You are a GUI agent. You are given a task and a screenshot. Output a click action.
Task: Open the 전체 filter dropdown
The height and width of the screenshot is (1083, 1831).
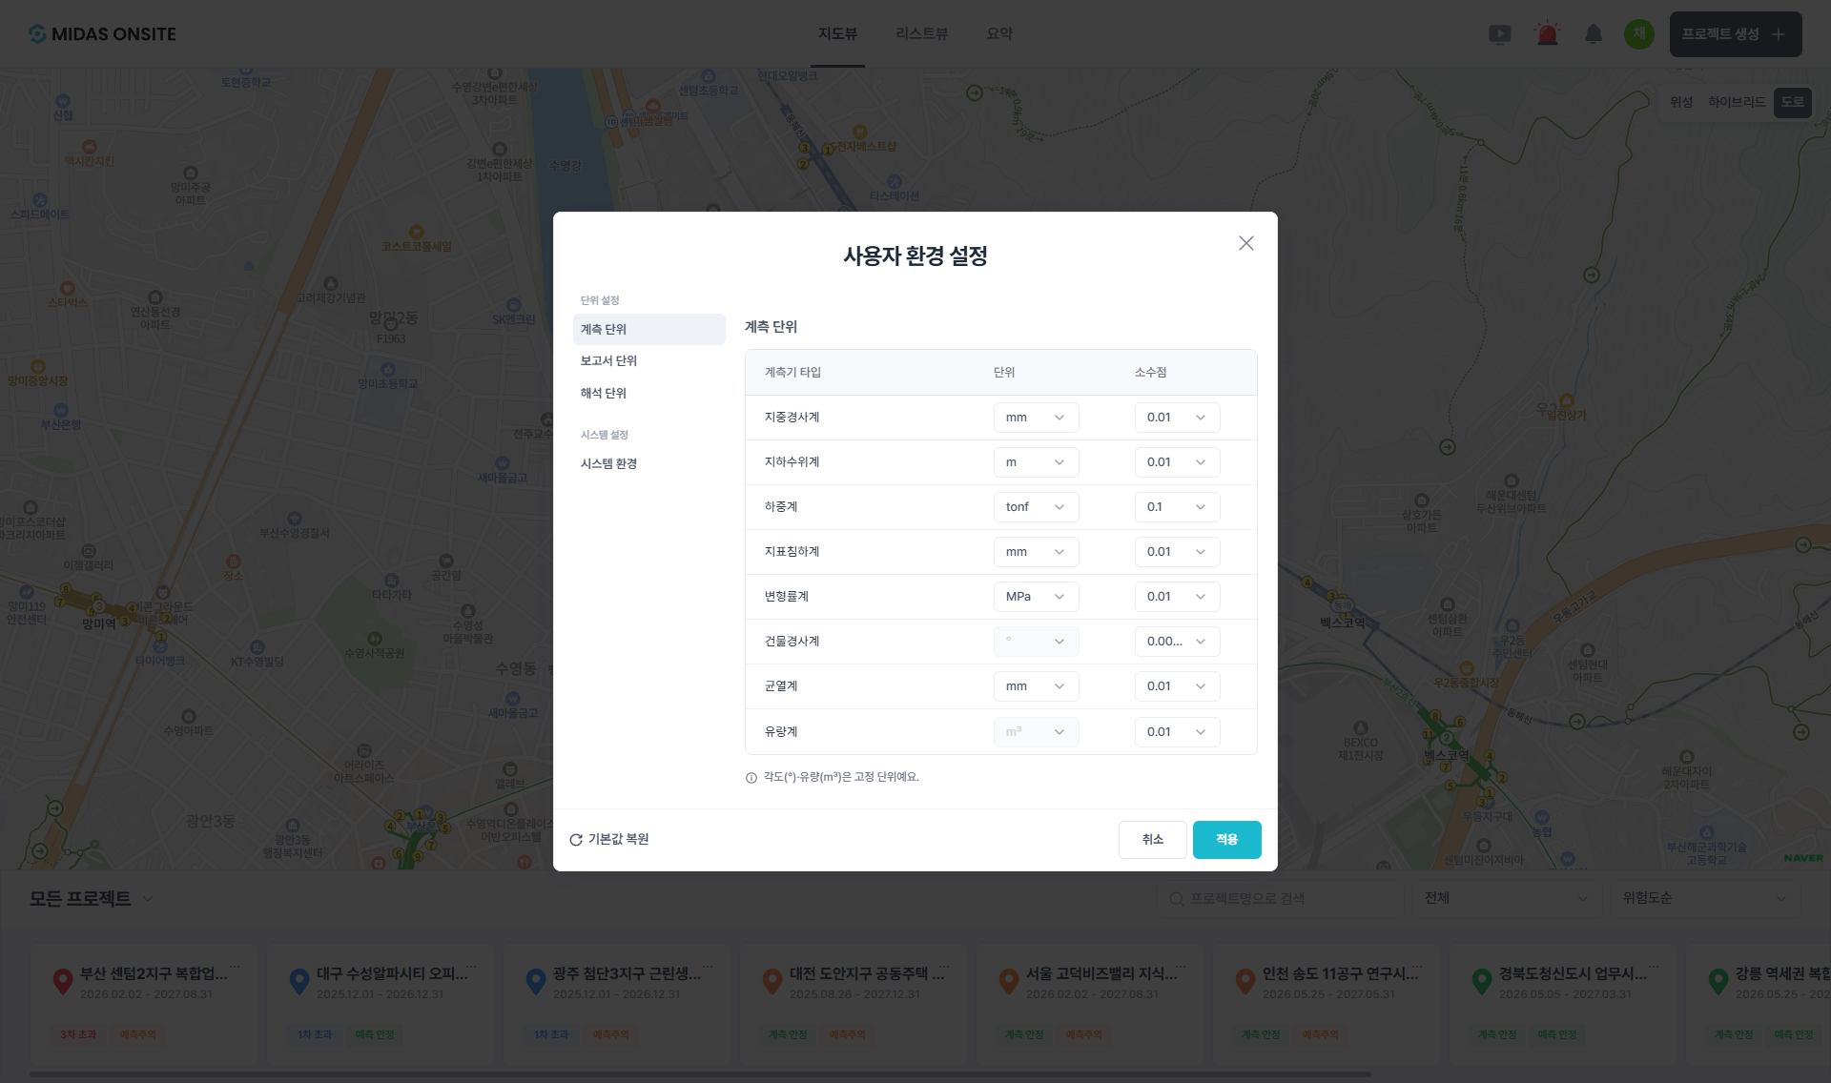tap(1506, 899)
